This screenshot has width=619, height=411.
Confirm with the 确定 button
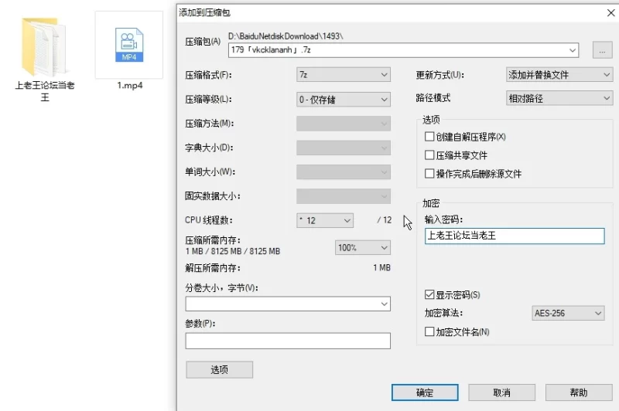click(425, 392)
